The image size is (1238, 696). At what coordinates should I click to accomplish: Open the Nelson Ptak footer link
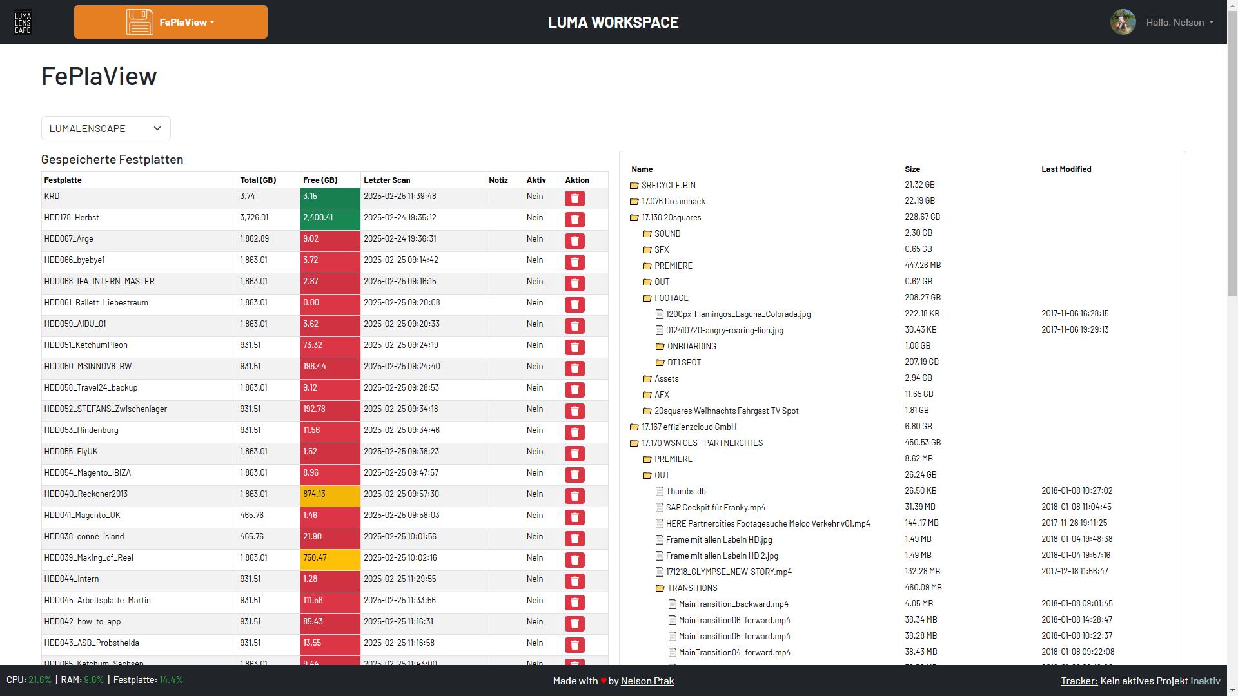[647, 681]
